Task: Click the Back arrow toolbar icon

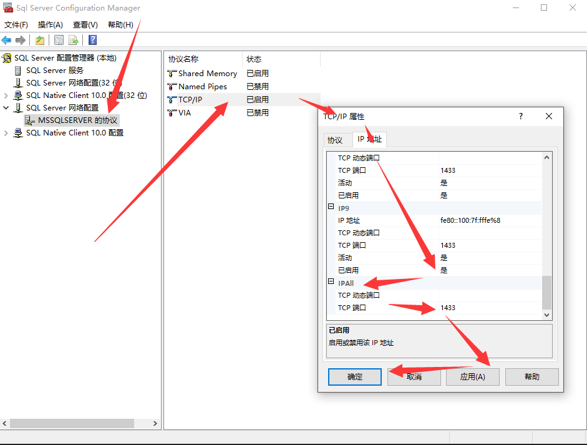Action: [x=6, y=40]
